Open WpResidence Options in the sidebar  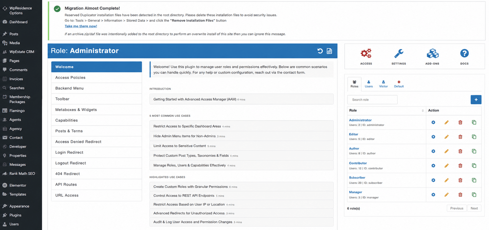pos(21,11)
